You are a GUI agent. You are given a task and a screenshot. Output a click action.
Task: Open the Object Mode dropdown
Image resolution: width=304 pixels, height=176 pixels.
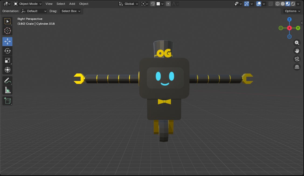click(28, 4)
